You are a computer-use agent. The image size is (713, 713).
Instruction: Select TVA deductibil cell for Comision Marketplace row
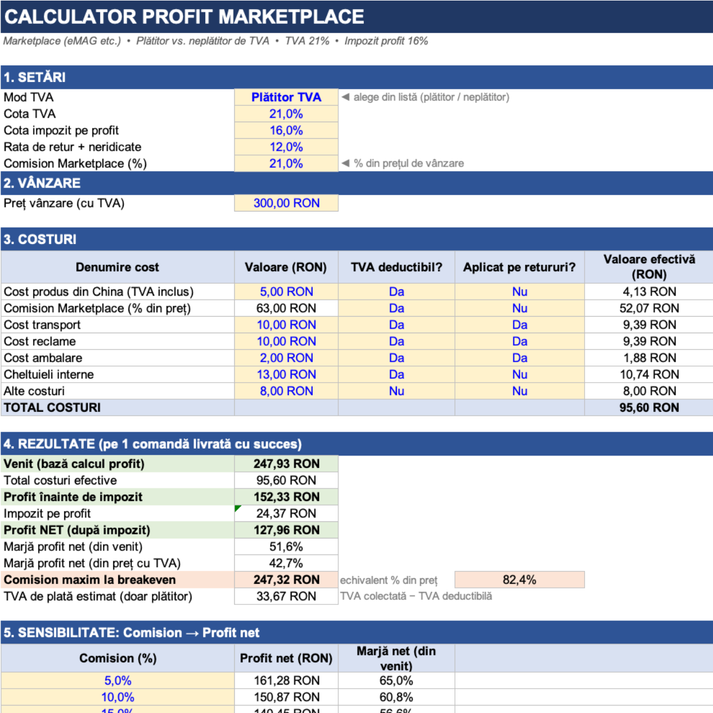[396, 308]
